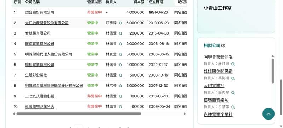The width and height of the screenshot is (283, 128).
Task: Click the round scroll-to-top button
Action: tap(268, 114)
